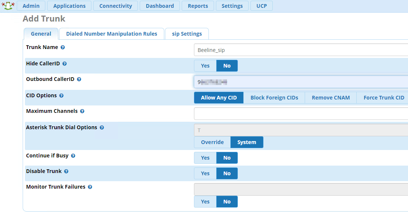Set Hide CallerID to Yes
The height and width of the screenshot is (212, 408).
tap(205, 66)
